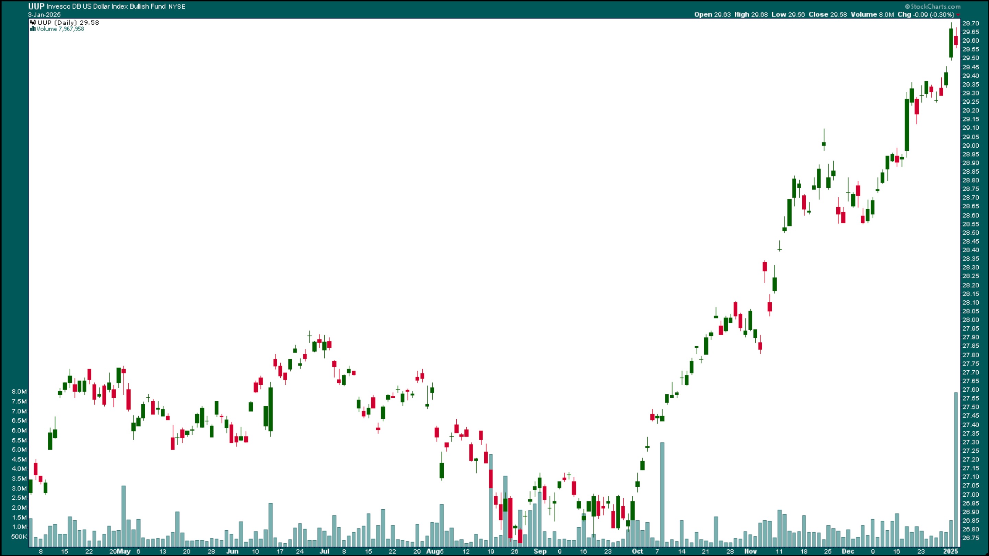
Task: Click the 4.0M label on volume axis
Action: click(19, 469)
